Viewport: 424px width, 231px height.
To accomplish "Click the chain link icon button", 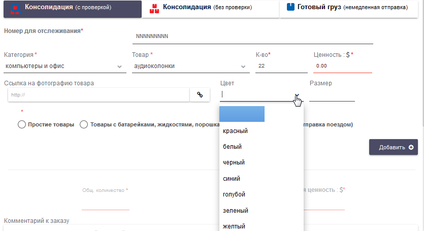I will click(x=200, y=94).
